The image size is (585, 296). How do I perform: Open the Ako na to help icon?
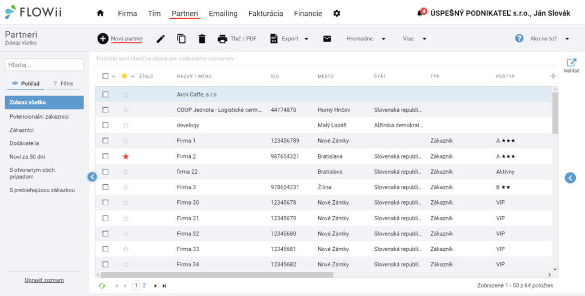(x=519, y=38)
